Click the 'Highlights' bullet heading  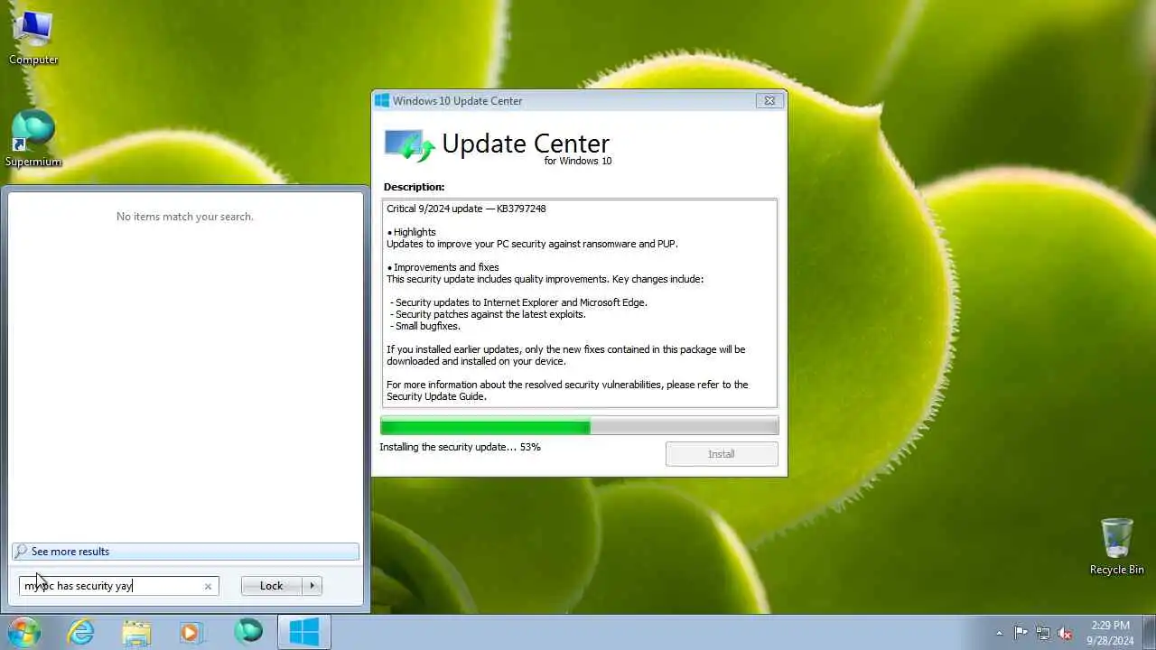coord(412,232)
